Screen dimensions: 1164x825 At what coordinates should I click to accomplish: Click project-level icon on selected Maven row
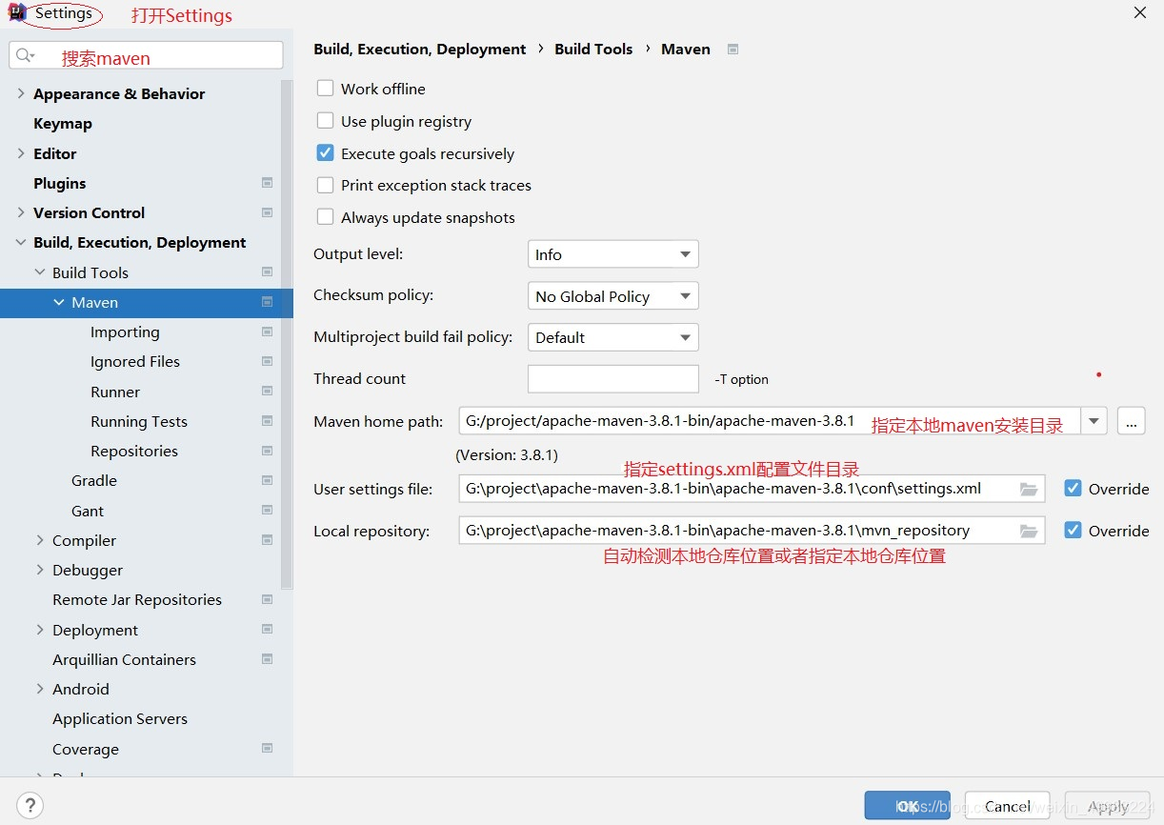(268, 302)
